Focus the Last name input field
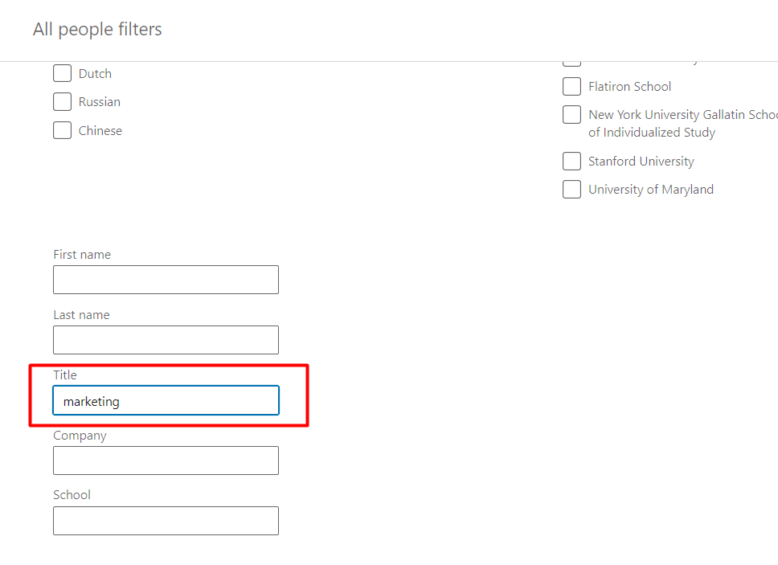This screenshot has height=565, width=778. [166, 340]
